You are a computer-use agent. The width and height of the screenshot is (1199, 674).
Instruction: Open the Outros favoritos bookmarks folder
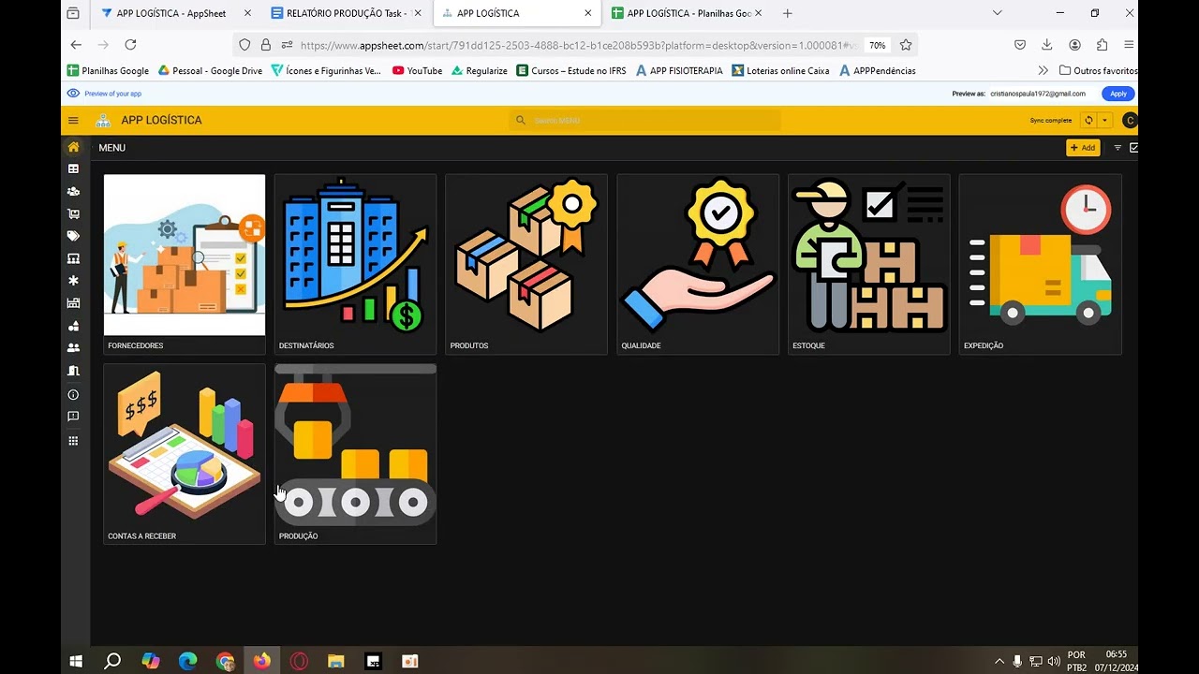coord(1098,70)
